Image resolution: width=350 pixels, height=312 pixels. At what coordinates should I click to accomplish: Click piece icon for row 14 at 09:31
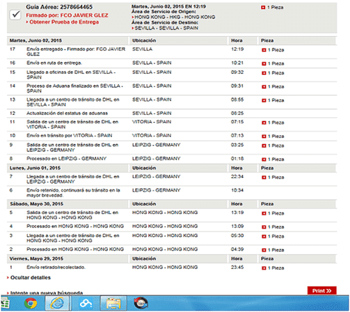[264, 87]
